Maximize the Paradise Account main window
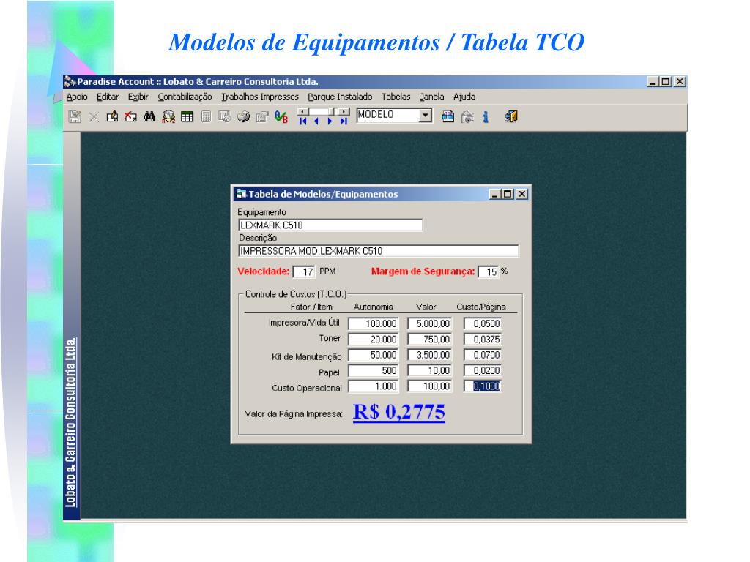Image resolution: width=750 pixels, height=562 pixels. [x=665, y=82]
